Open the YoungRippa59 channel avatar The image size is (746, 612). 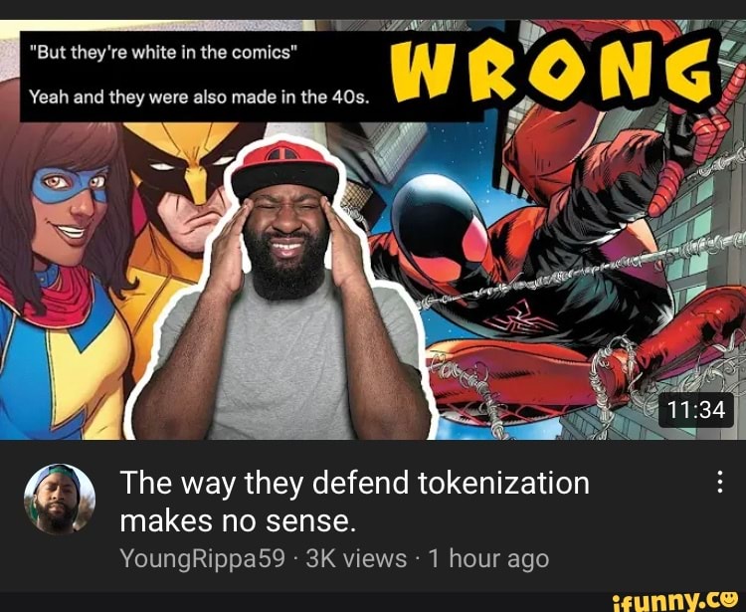60,500
